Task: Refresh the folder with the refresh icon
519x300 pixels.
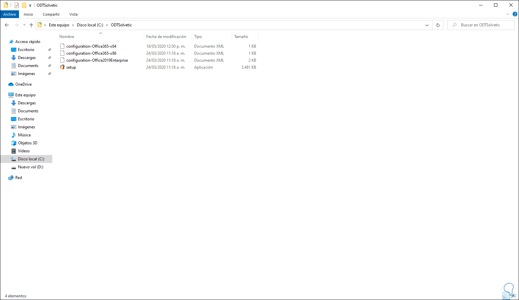Action: (x=438, y=25)
